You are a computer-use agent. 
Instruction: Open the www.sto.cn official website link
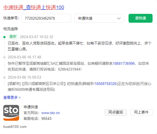click(x=51, y=113)
